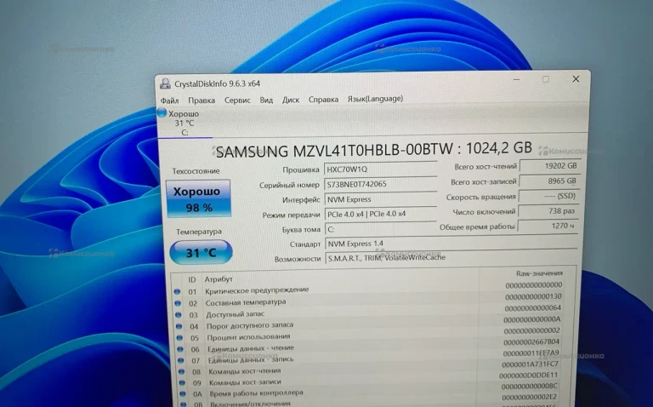Click the CrystalDiskInfo app icon in title bar

click(165, 83)
